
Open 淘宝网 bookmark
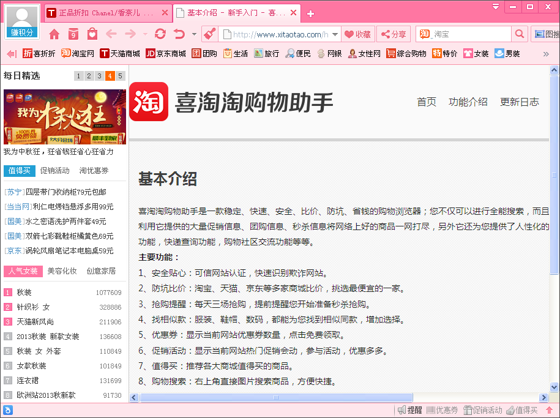(78, 54)
